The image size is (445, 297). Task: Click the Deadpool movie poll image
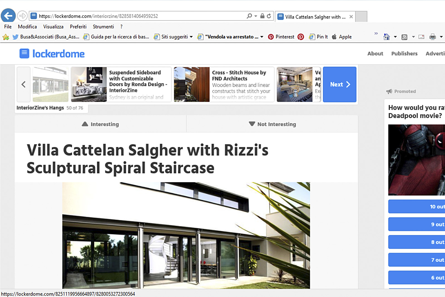417,160
